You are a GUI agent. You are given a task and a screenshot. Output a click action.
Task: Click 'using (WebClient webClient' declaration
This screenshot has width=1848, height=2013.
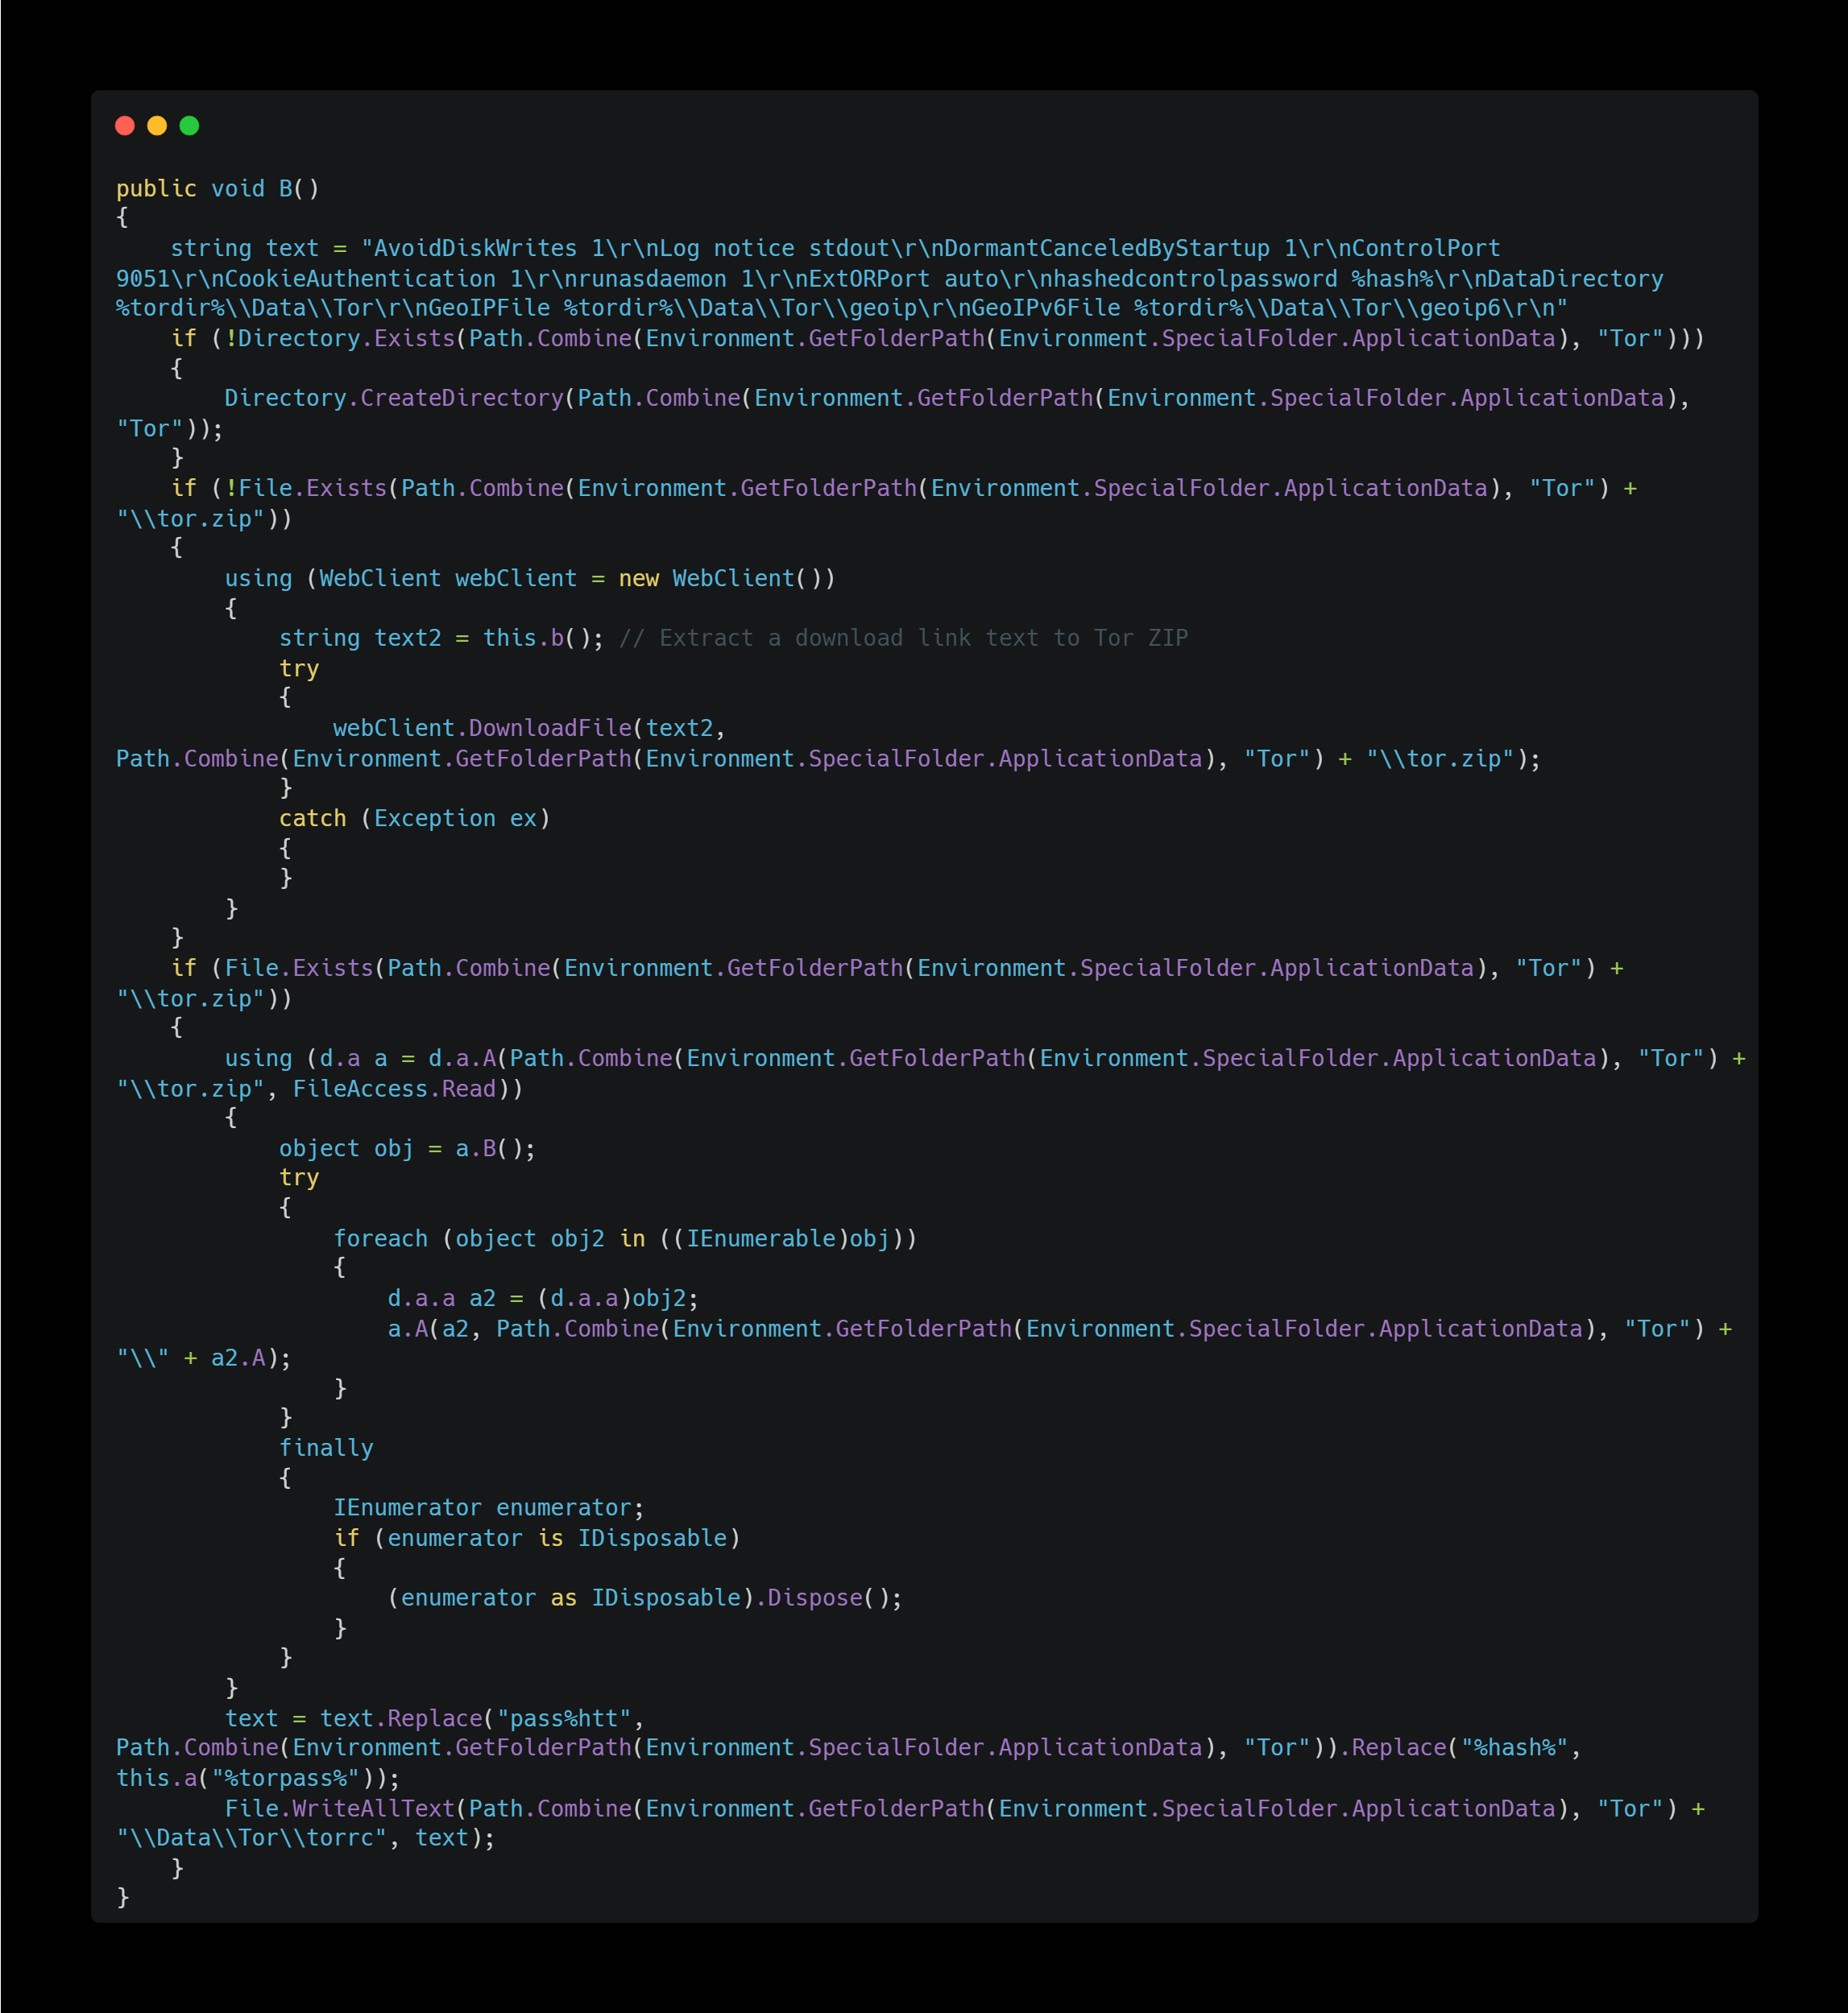coord(401,579)
